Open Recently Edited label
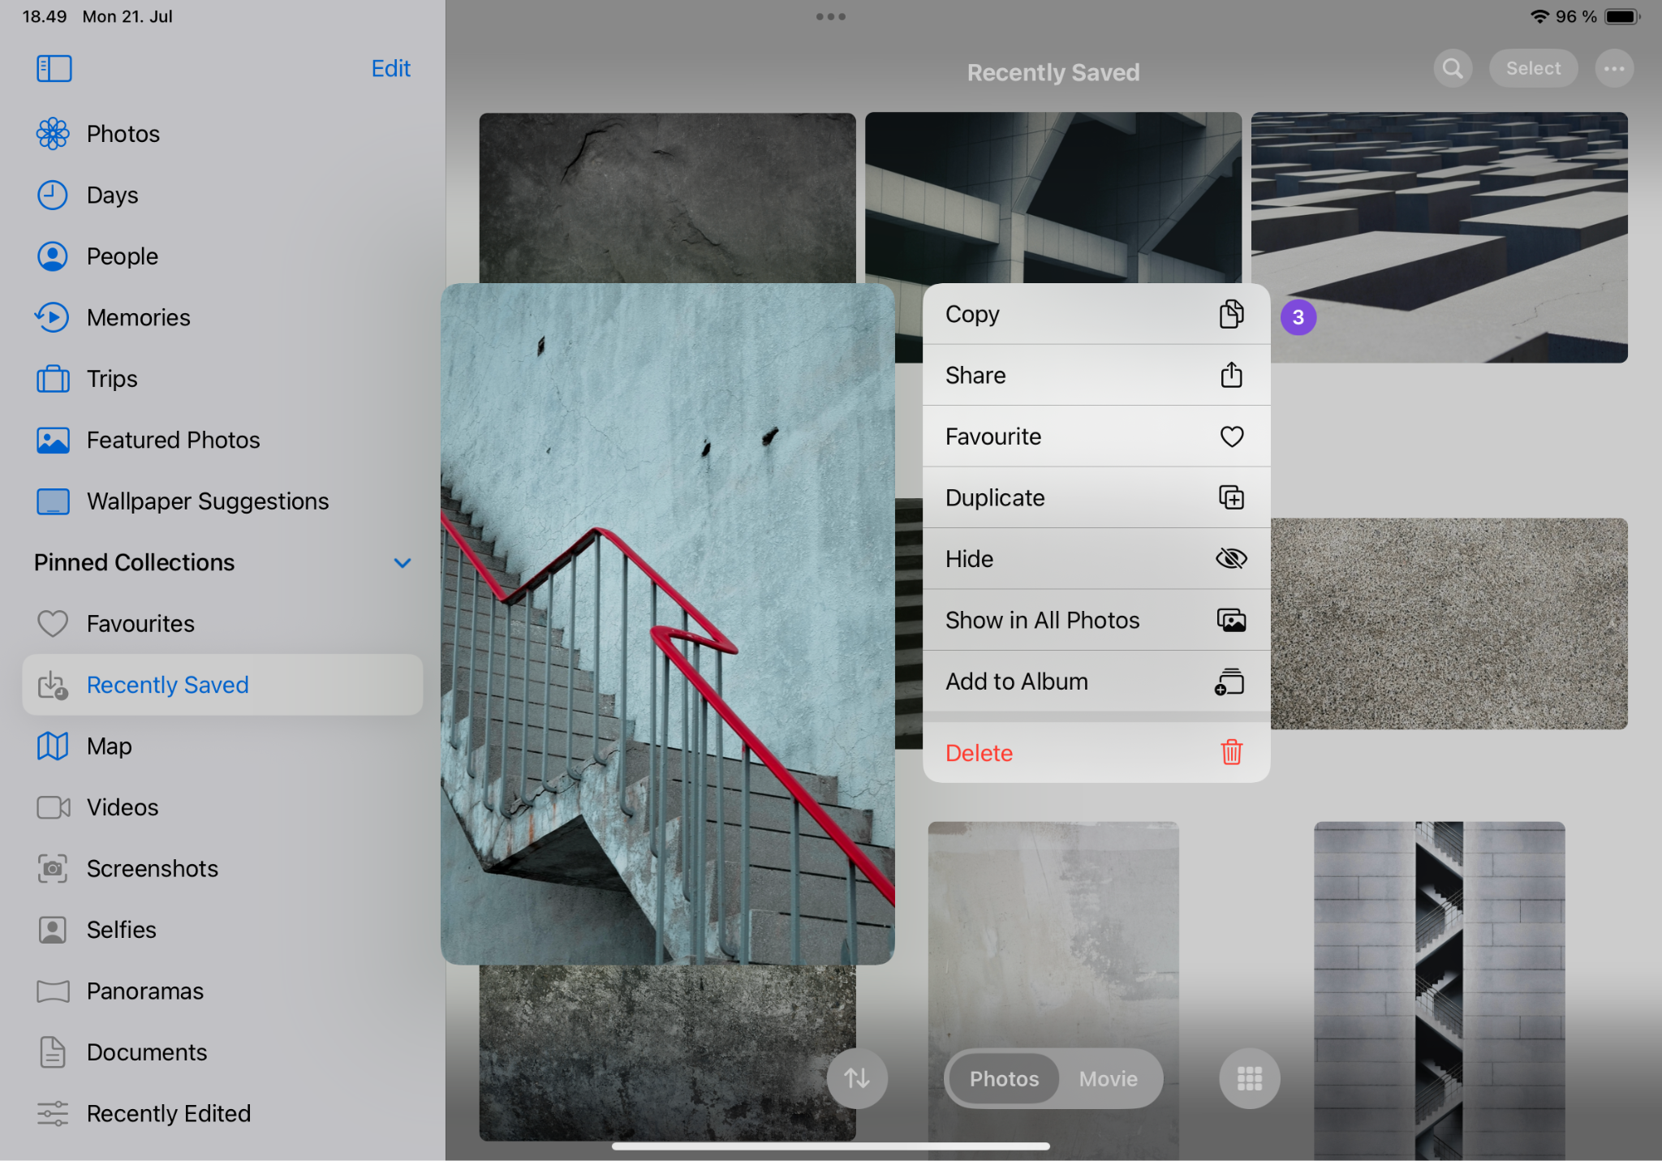Image resolution: width=1662 pixels, height=1161 pixels. click(x=169, y=1114)
